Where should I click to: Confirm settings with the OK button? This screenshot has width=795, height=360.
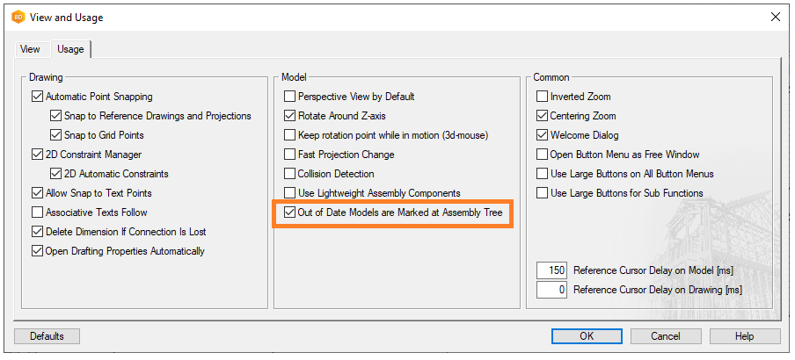coord(587,336)
